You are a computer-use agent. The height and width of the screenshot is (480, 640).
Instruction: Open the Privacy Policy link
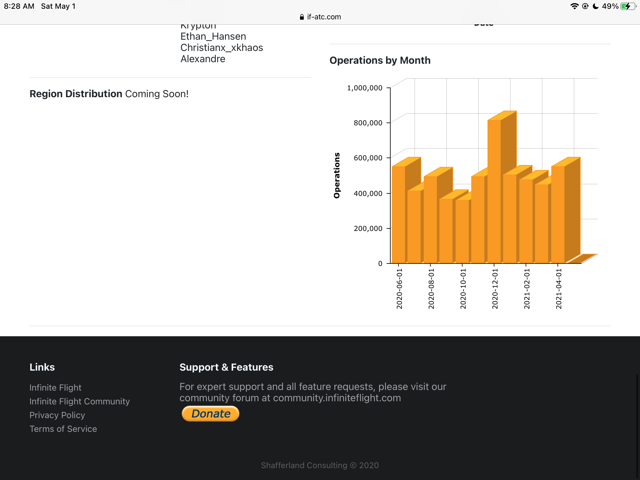pos(57,415)
